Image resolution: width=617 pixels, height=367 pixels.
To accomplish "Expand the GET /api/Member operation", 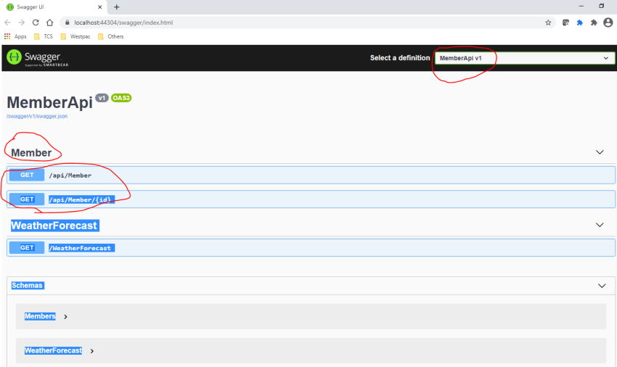I will coord(311,175).
